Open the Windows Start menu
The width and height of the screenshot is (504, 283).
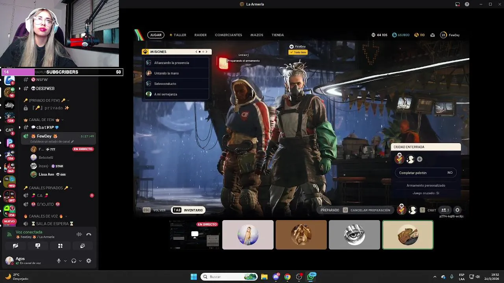194,277
